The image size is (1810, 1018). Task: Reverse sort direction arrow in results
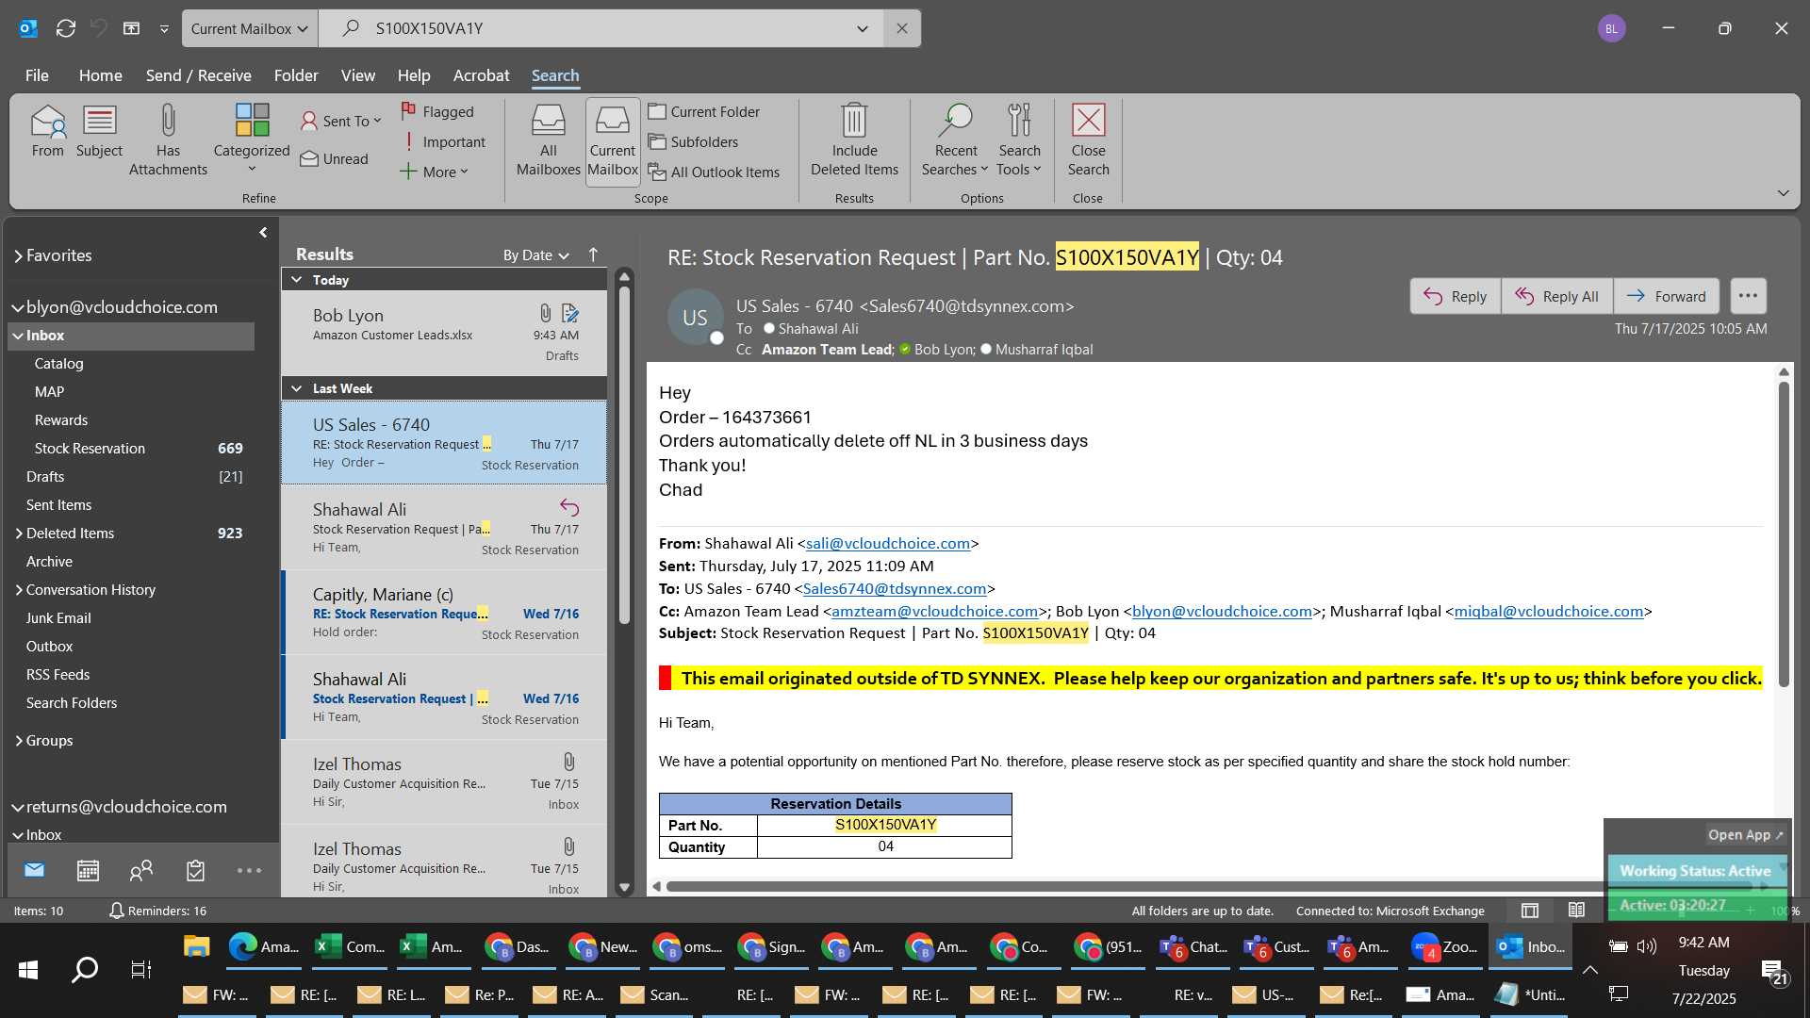click(x=593, y=254)
